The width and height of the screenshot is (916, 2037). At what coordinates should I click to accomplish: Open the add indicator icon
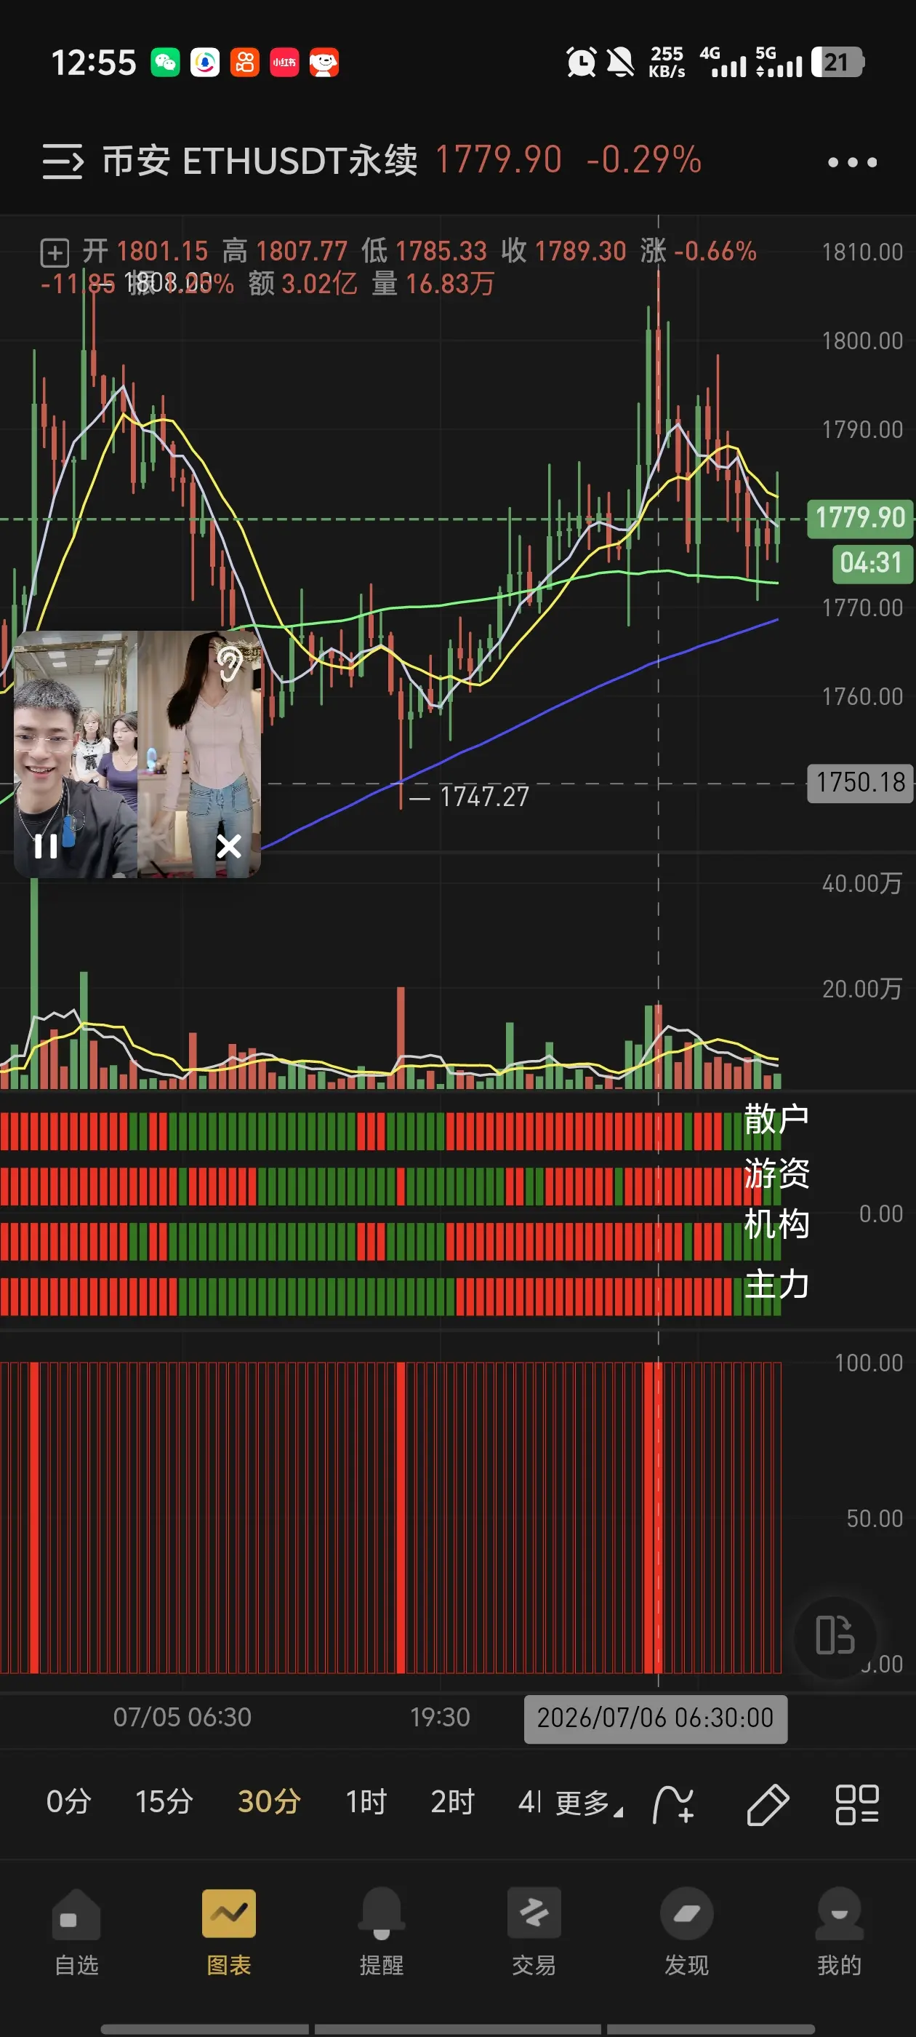point(674,1804)
